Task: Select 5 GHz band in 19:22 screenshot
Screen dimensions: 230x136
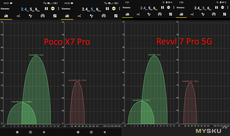Action: 93,10
